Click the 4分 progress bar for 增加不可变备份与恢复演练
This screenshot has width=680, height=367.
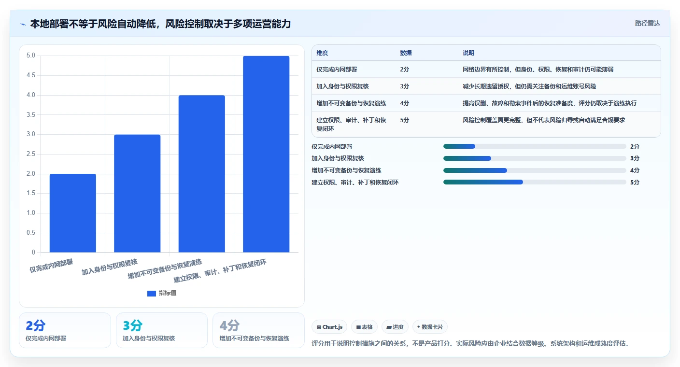point(535,170)
